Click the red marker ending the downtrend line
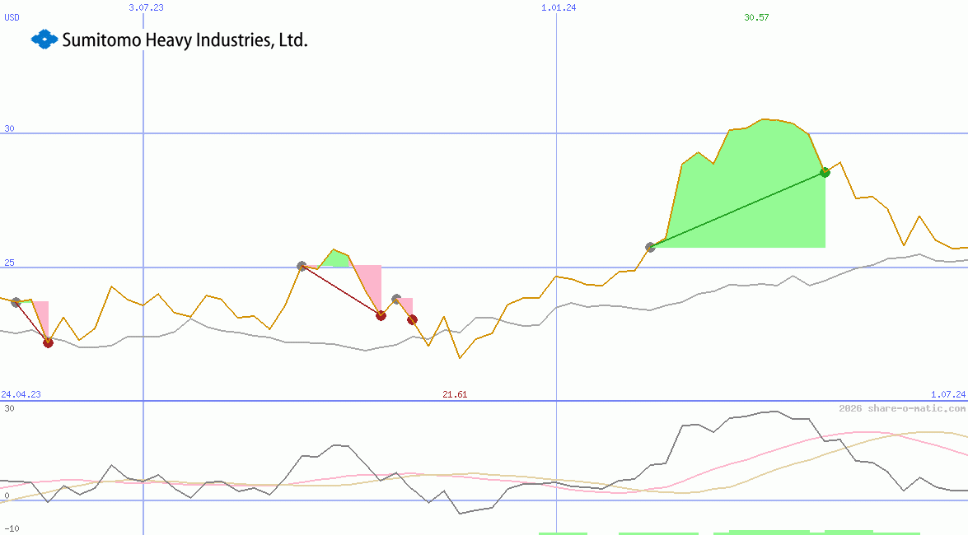Image resolution: width=968 pixels, height=535 pixels. [x=380, y=315]
